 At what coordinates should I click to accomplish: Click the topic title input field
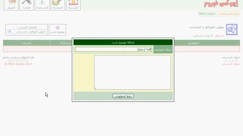pyautogui.click(x=114, y=49)
